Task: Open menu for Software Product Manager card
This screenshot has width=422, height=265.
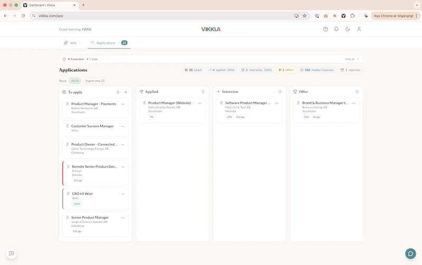Action: pyautogui.click(x=276, y=103)
